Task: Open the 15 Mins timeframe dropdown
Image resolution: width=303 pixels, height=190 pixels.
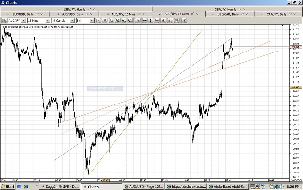Action: pyautogui.click(x=48, y=21)
